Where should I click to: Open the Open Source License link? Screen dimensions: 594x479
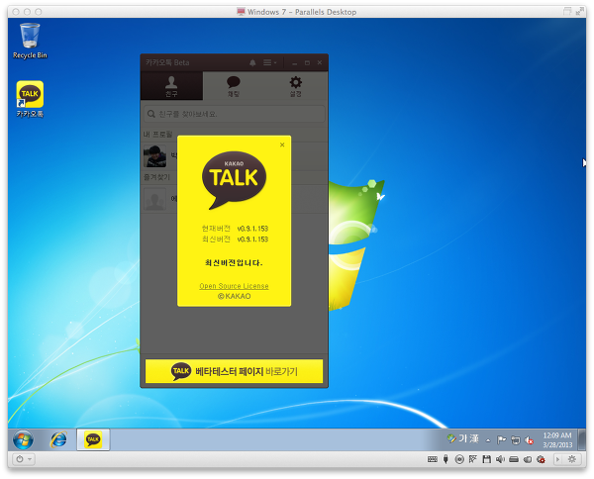[234, 286]
